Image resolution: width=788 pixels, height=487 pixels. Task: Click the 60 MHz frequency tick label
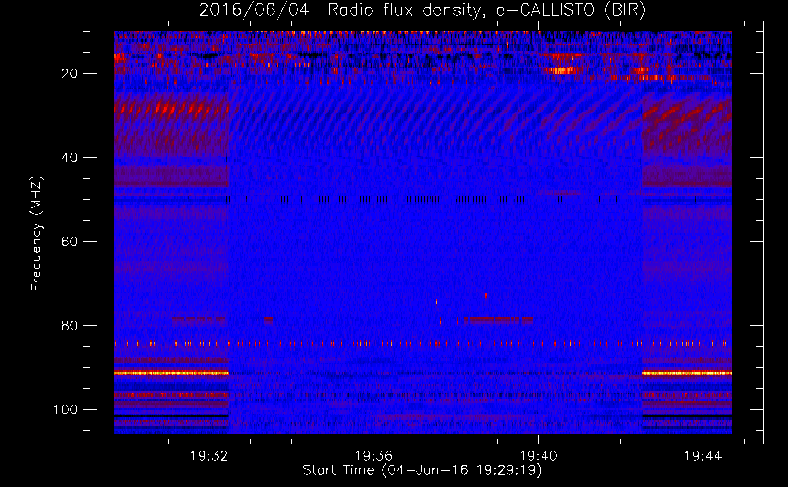point(70,242)
